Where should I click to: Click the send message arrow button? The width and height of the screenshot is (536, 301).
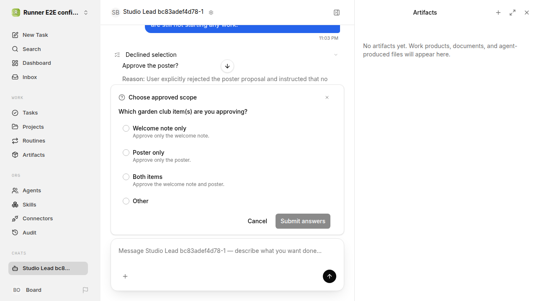330,276
